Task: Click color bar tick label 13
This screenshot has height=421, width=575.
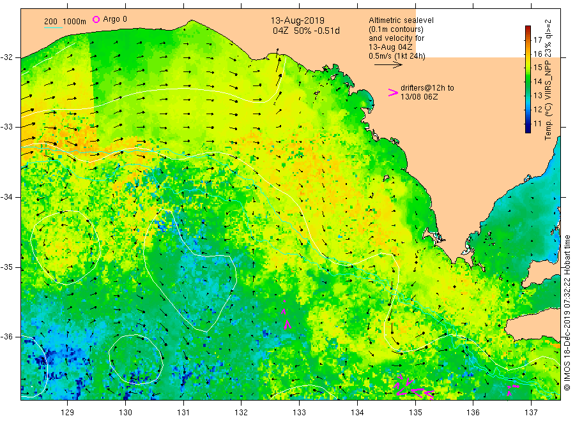Action: 537,96
